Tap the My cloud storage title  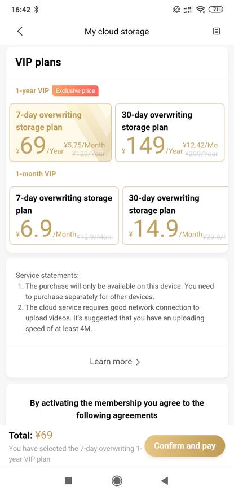[x=117, y=32]
